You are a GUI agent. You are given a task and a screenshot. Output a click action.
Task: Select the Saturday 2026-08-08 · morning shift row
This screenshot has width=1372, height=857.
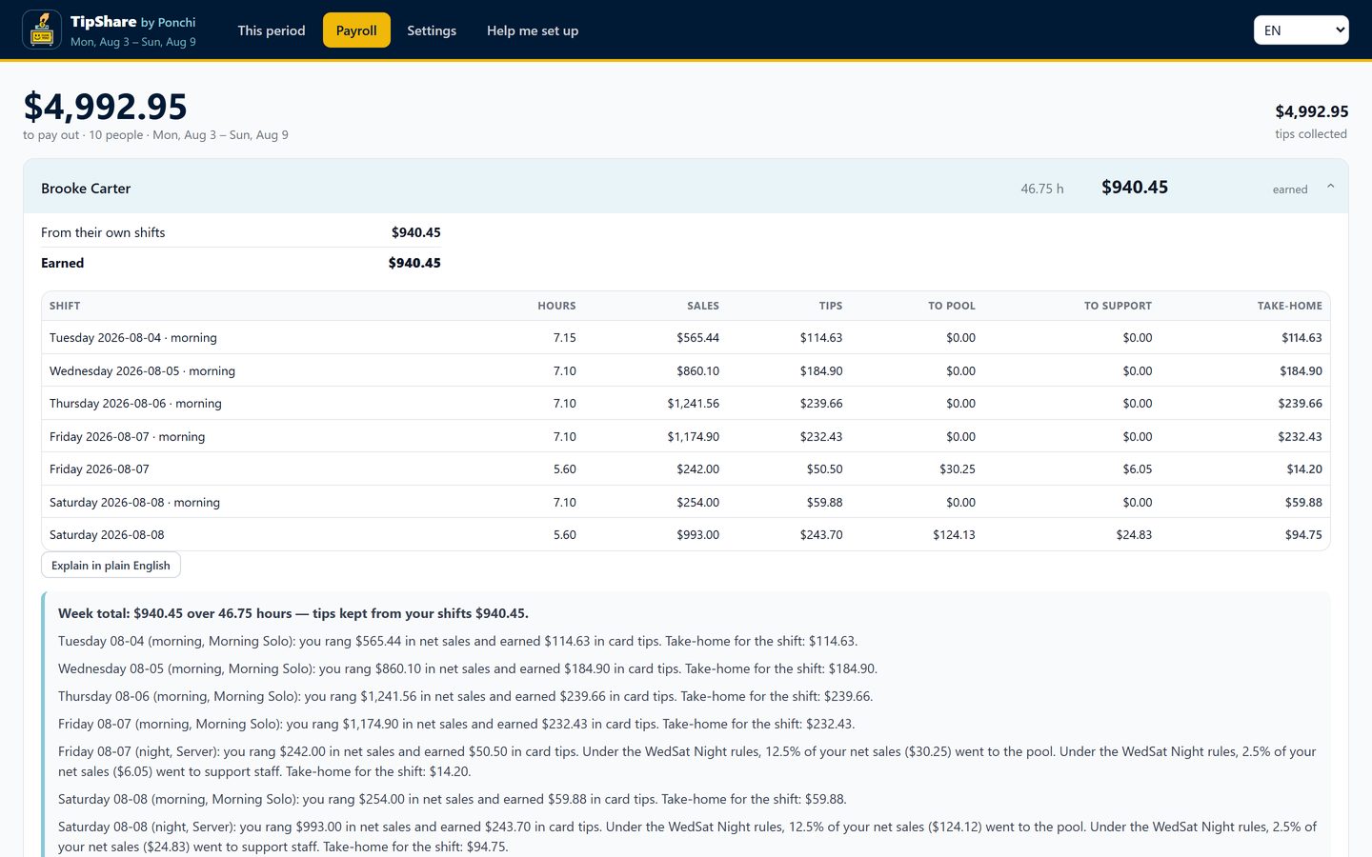coord(686,503)
